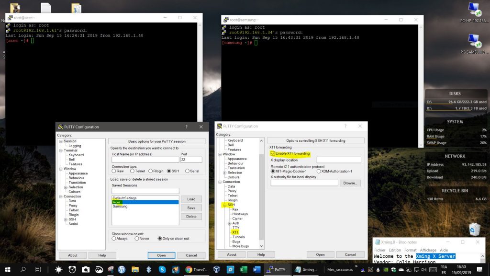The height and width of the screenshot is (276, 490).
Task: Collapse the highlighted SSH node in right dialog
Action: [x=225, y=205]
